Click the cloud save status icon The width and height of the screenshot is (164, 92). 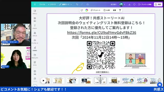tap(88, 4)
